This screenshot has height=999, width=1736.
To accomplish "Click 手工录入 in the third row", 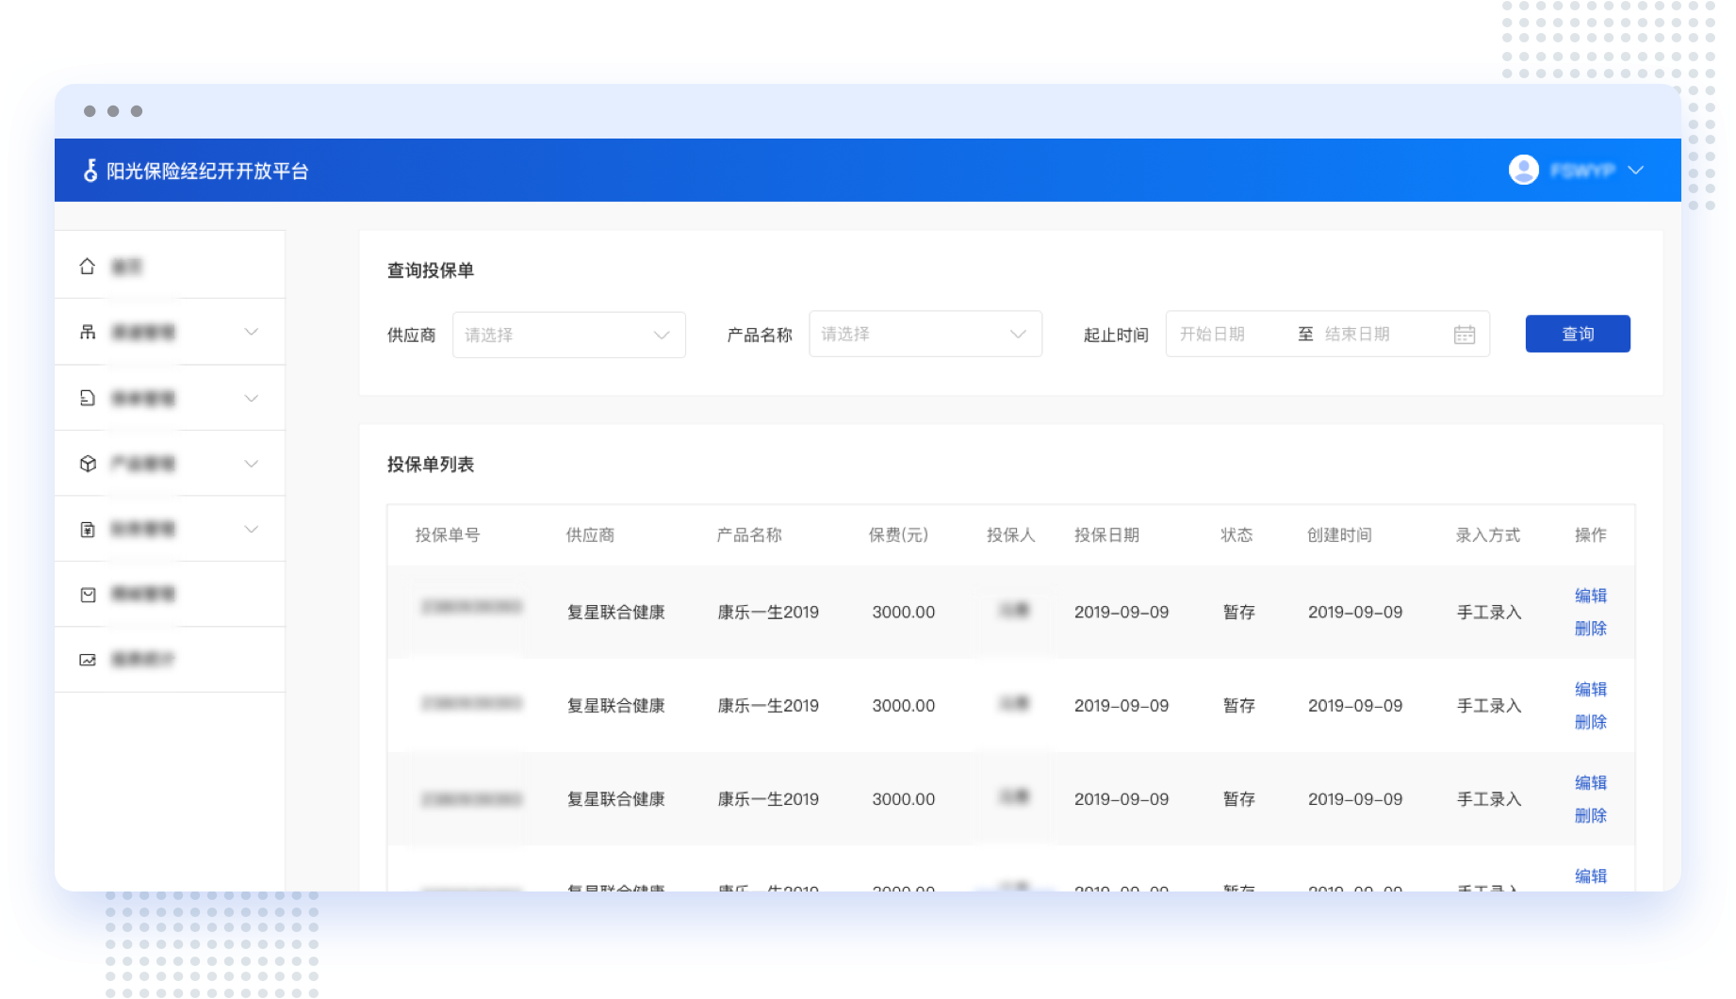I will click(1490, 799).
